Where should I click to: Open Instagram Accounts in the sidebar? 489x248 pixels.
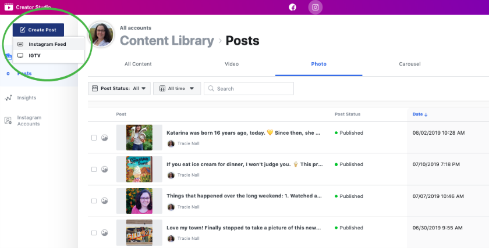pos(29,121)
